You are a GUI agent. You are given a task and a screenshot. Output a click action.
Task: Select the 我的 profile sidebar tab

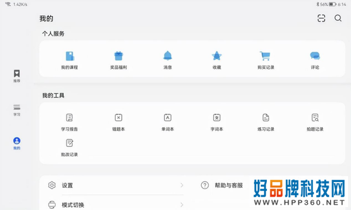point(17,143)
